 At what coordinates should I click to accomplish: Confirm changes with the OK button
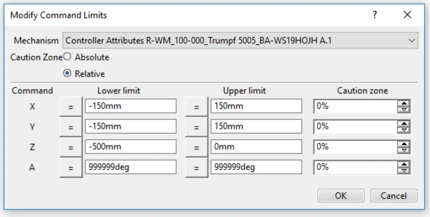coord(340,195)
